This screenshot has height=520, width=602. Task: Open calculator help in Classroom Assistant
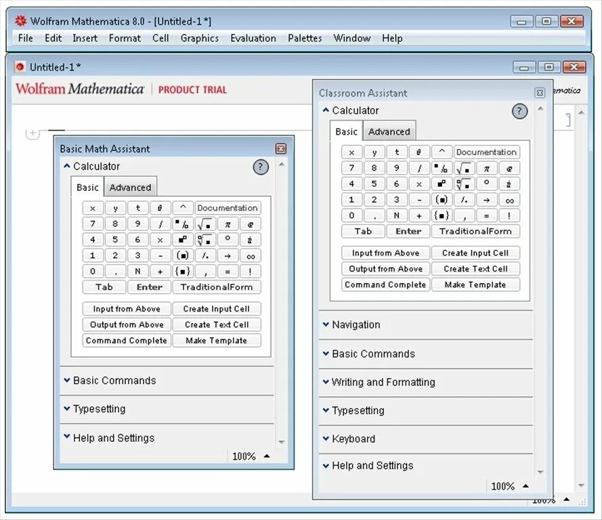[x=519, y=111]
